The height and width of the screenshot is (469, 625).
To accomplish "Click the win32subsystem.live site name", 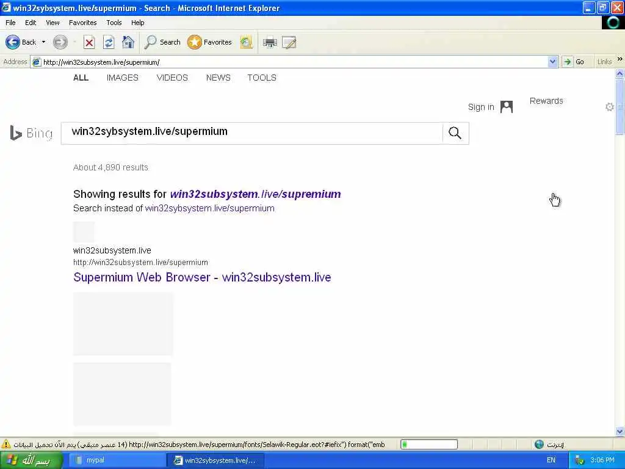I will 112,250.
